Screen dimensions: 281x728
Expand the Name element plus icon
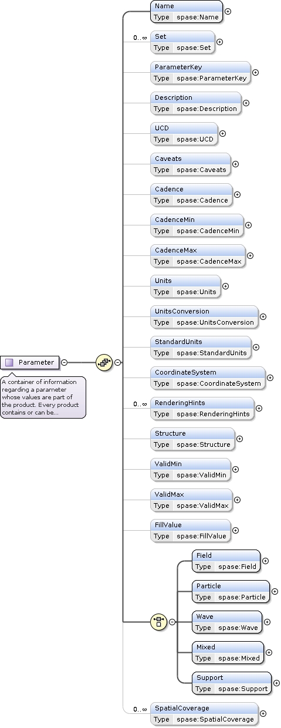228,11
